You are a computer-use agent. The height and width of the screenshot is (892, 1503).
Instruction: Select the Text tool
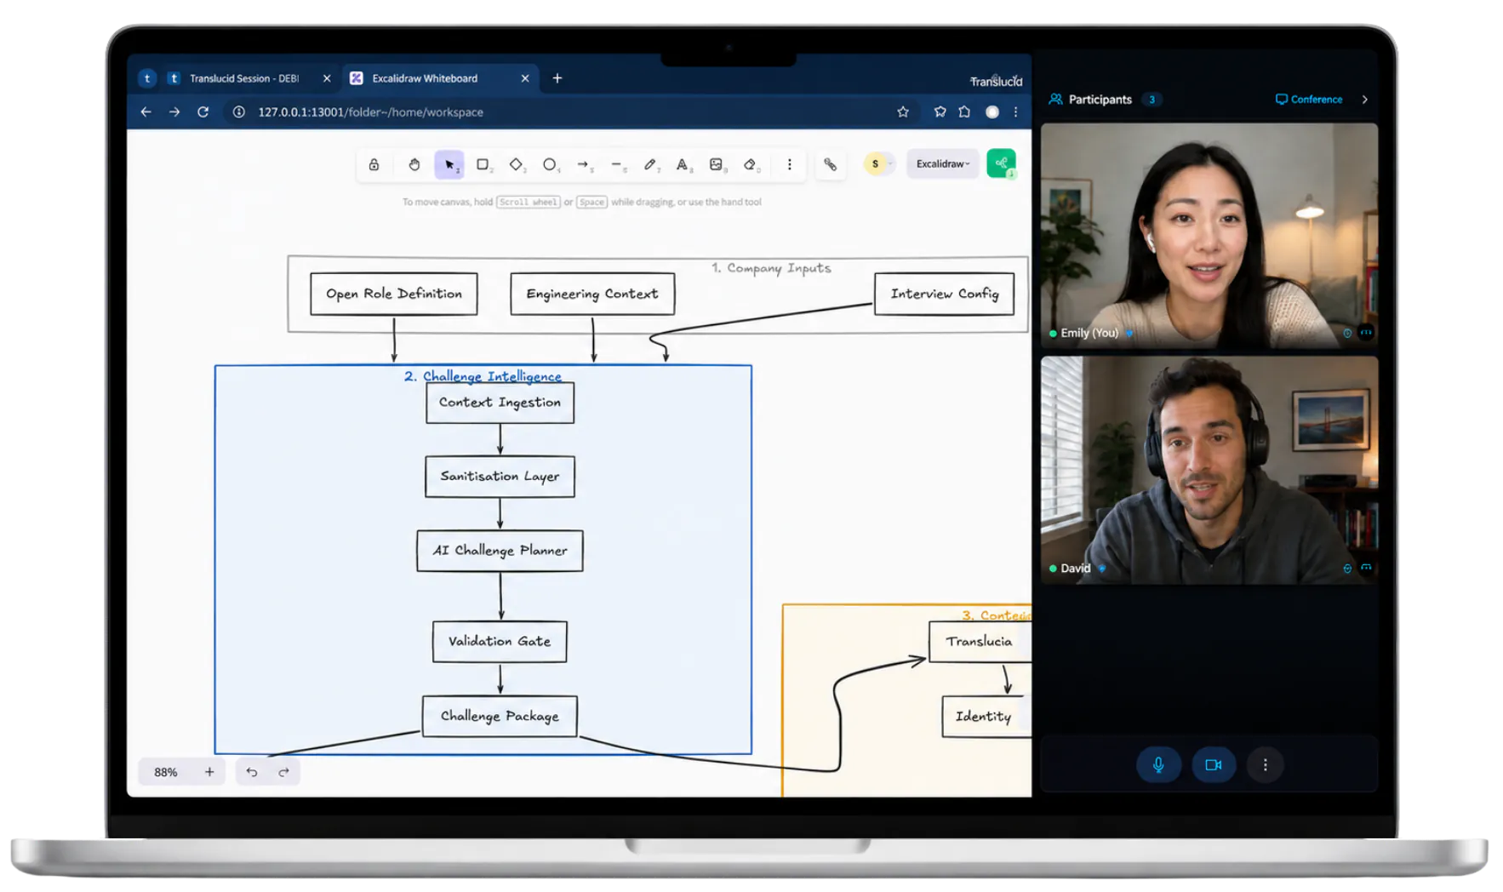point(683,164)
